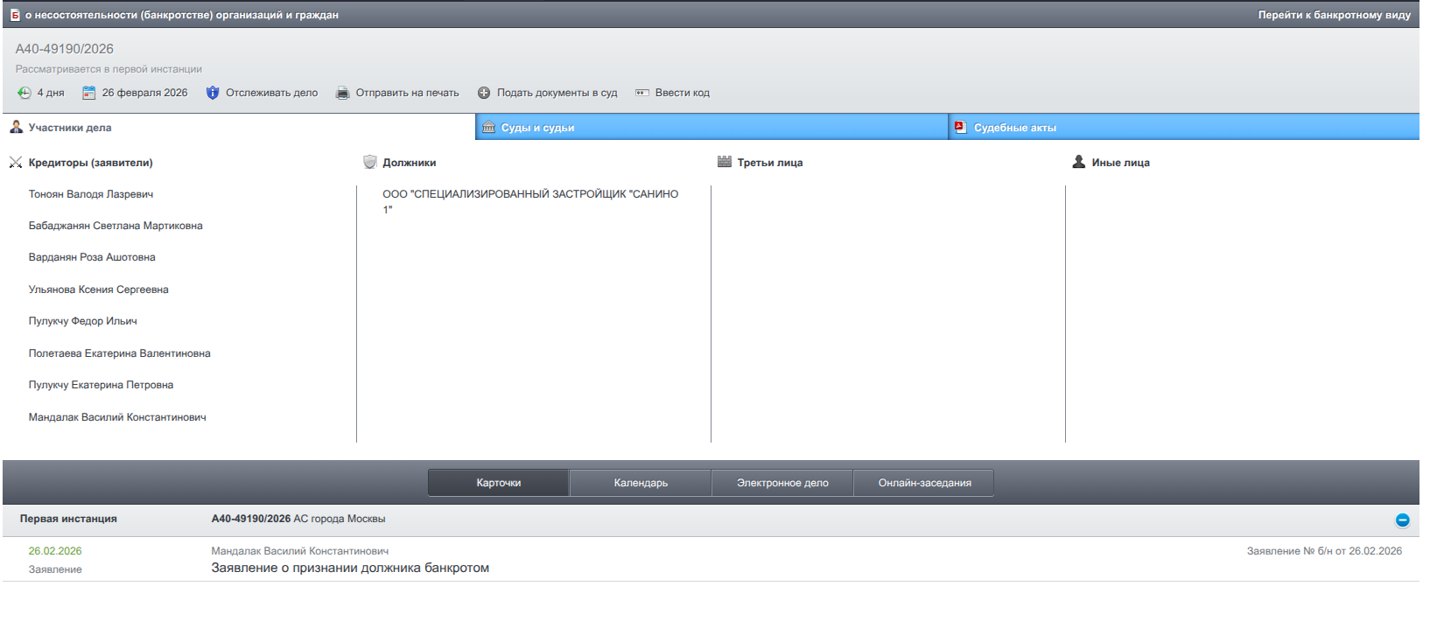Click the shield icon for tracking the case
The height and width of the screenshot is (642, 1437).
pyautogui.click(x=213, y=93)
